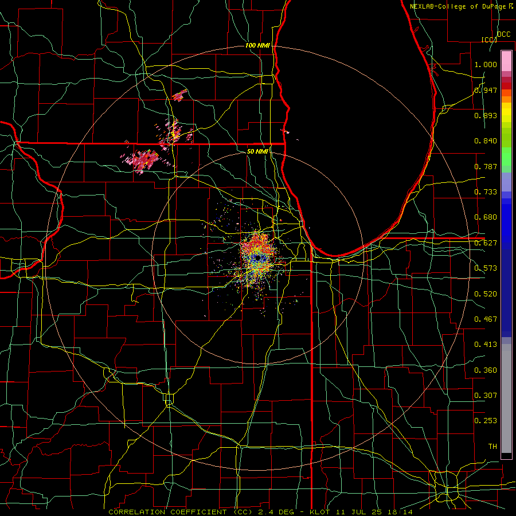Click the 50 NMI range ring label
Image resolution: width=516 pixels, height=516 pixels.
257,151
